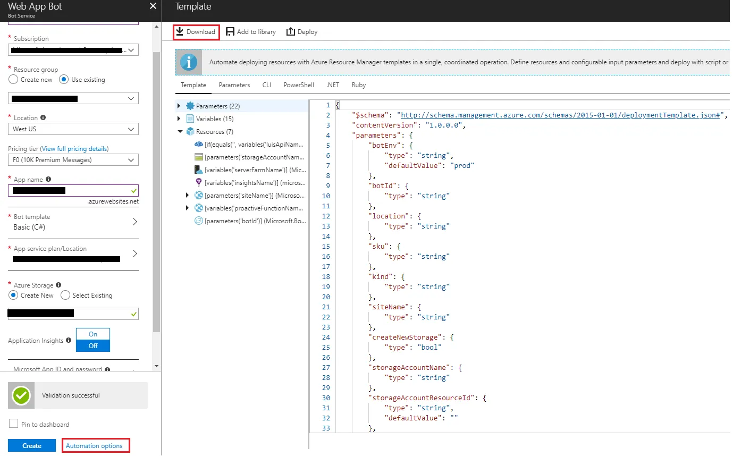Image resolution: width=733 pixels, height=456 pixels.
Task: Switch to the Parameters tab
Action: pos(234,85)
